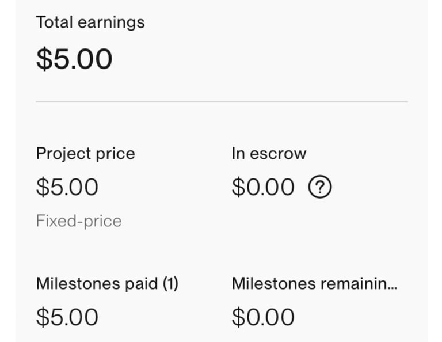
Task: Click the large $5.00 total earnings amount
Action: click(74, 59)
